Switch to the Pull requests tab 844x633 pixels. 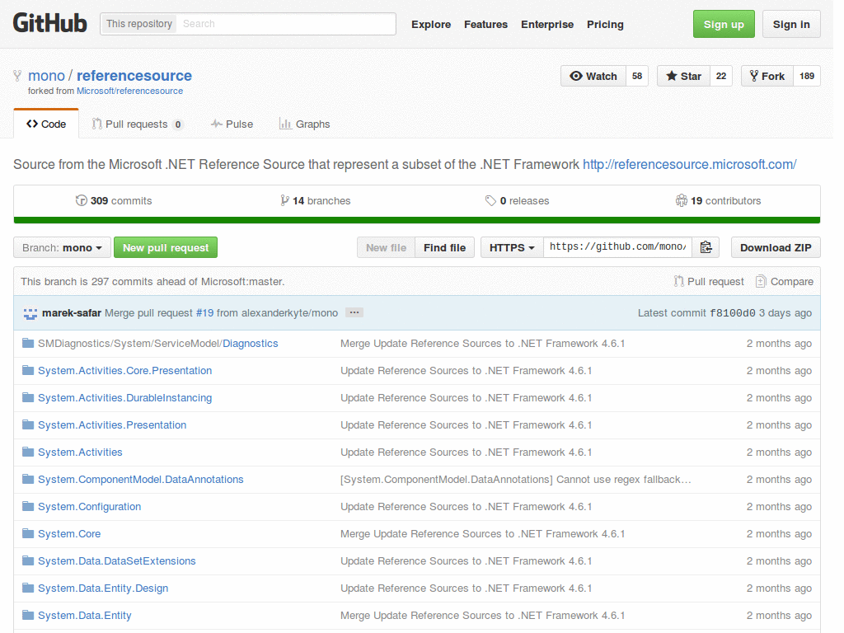pyautogui.click(x=137, y=124)
